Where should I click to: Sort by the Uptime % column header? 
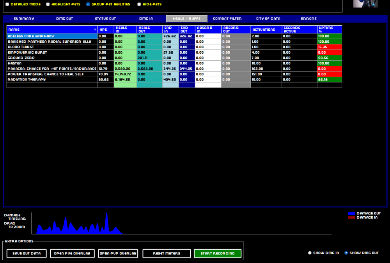click(x=329, y=30)
